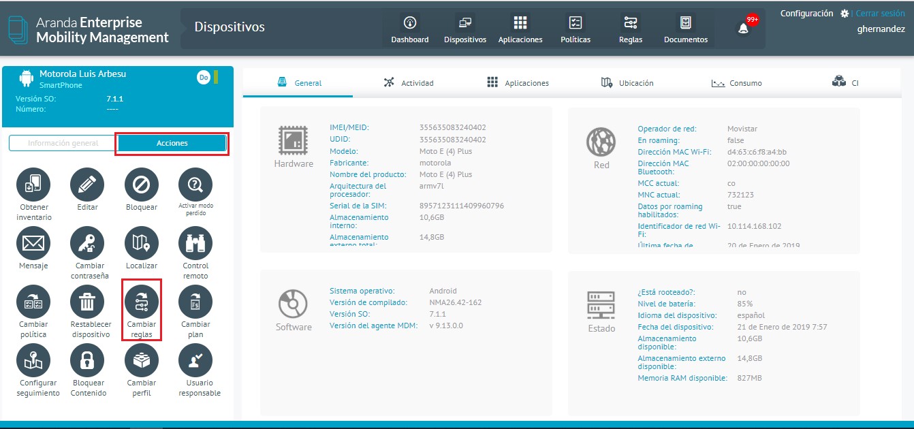The image size is (914, 429).
Task: Click the Cambiar política icon
Action: click(x=34, y=302)
